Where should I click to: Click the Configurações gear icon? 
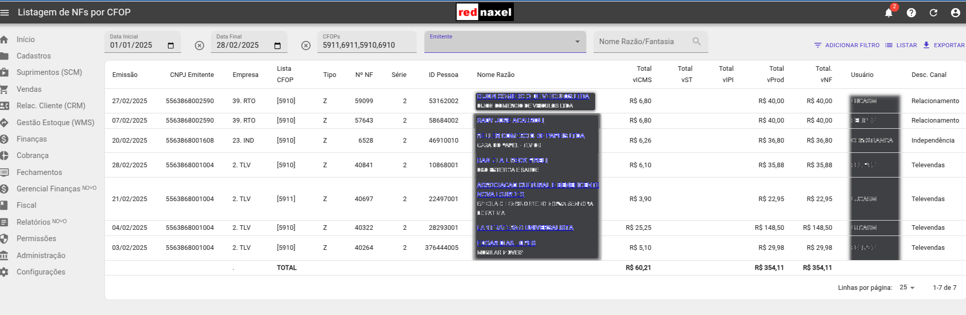point(4,272)
